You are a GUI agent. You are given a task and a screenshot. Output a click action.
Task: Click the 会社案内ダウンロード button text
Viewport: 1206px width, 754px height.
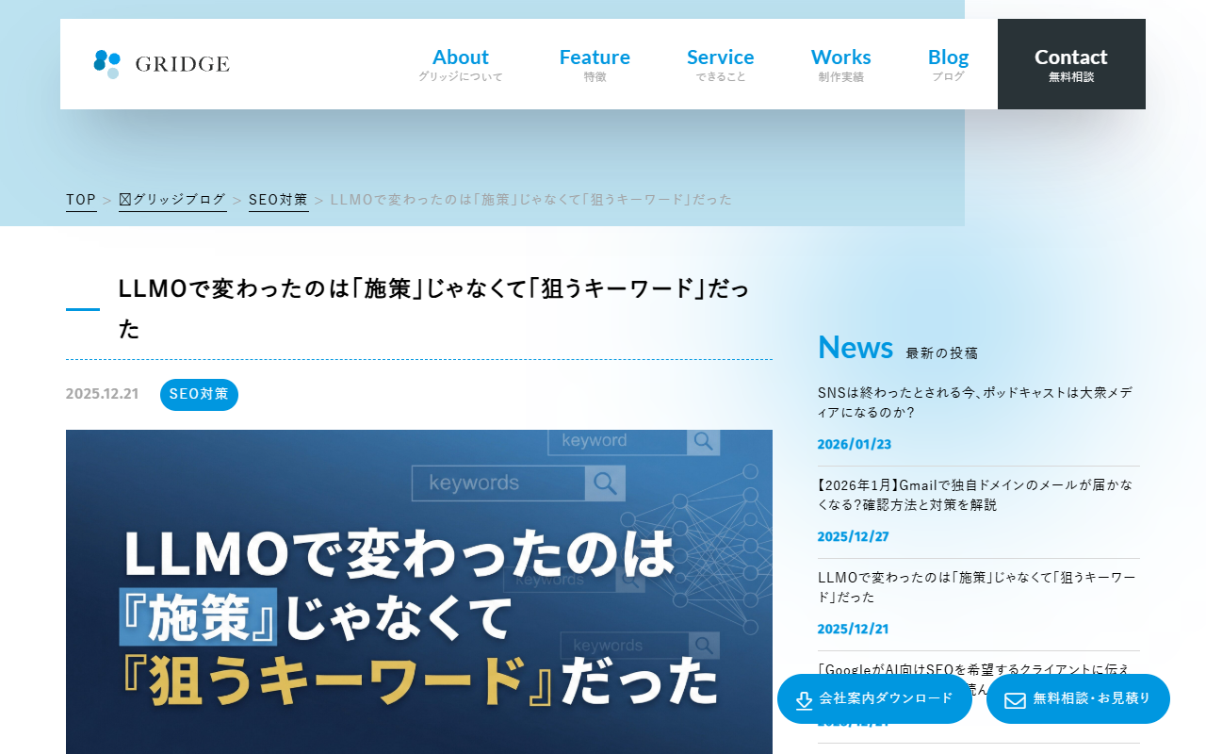tap(886, 698)
